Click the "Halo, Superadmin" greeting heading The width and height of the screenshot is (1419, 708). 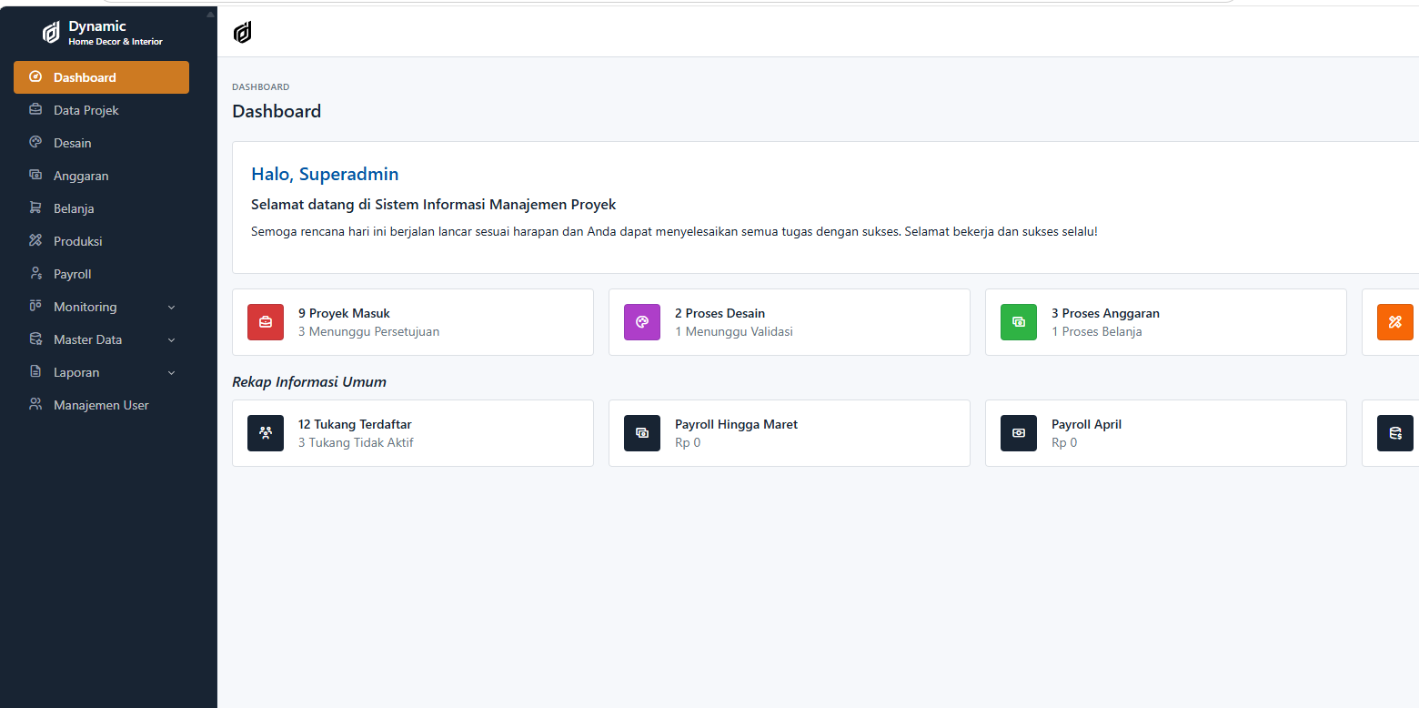(325, 174)
